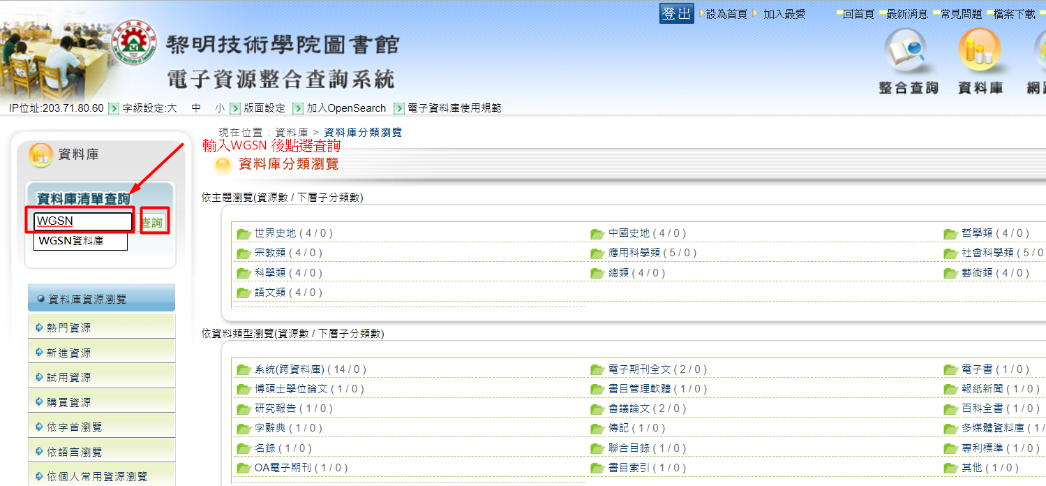Open the 百科全書 category link

[983, 409]
